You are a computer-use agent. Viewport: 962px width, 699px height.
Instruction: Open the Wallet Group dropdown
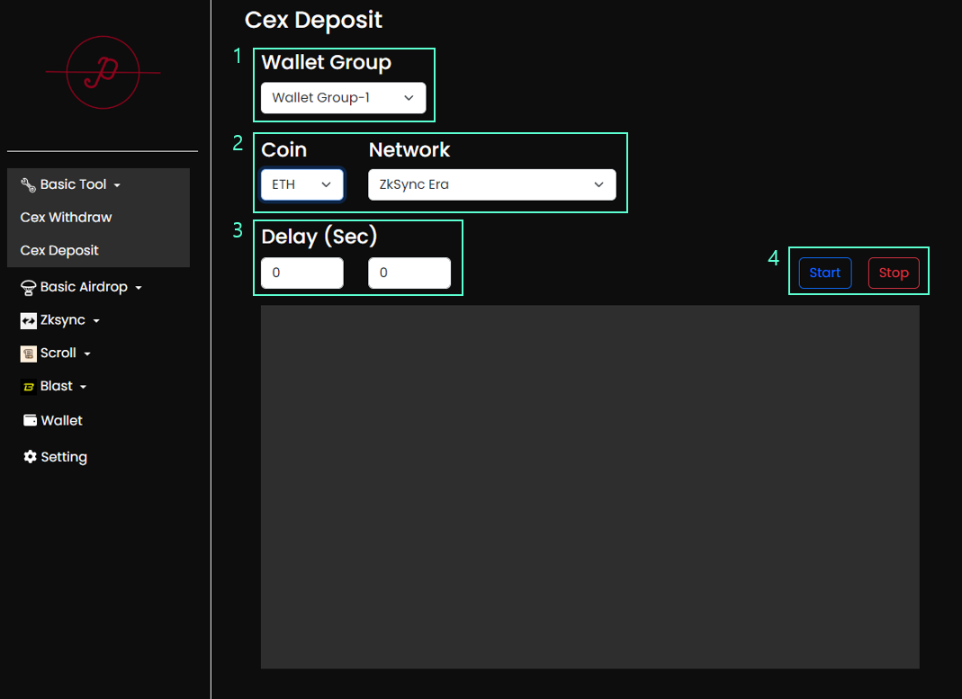point(343,97)
